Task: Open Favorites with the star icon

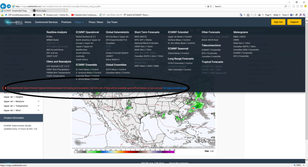Action: tap(297, 6)
